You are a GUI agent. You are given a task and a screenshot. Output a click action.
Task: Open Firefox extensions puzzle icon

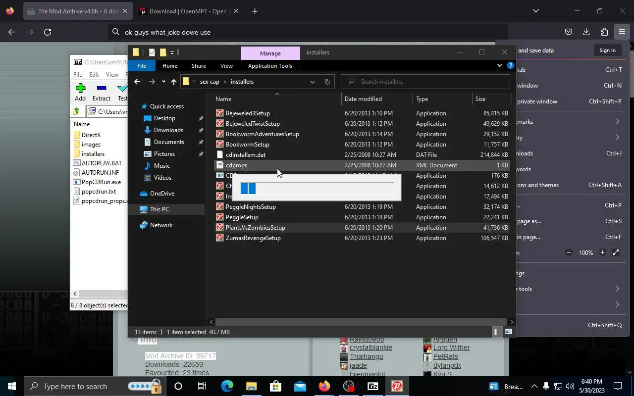tap(604, 32)
